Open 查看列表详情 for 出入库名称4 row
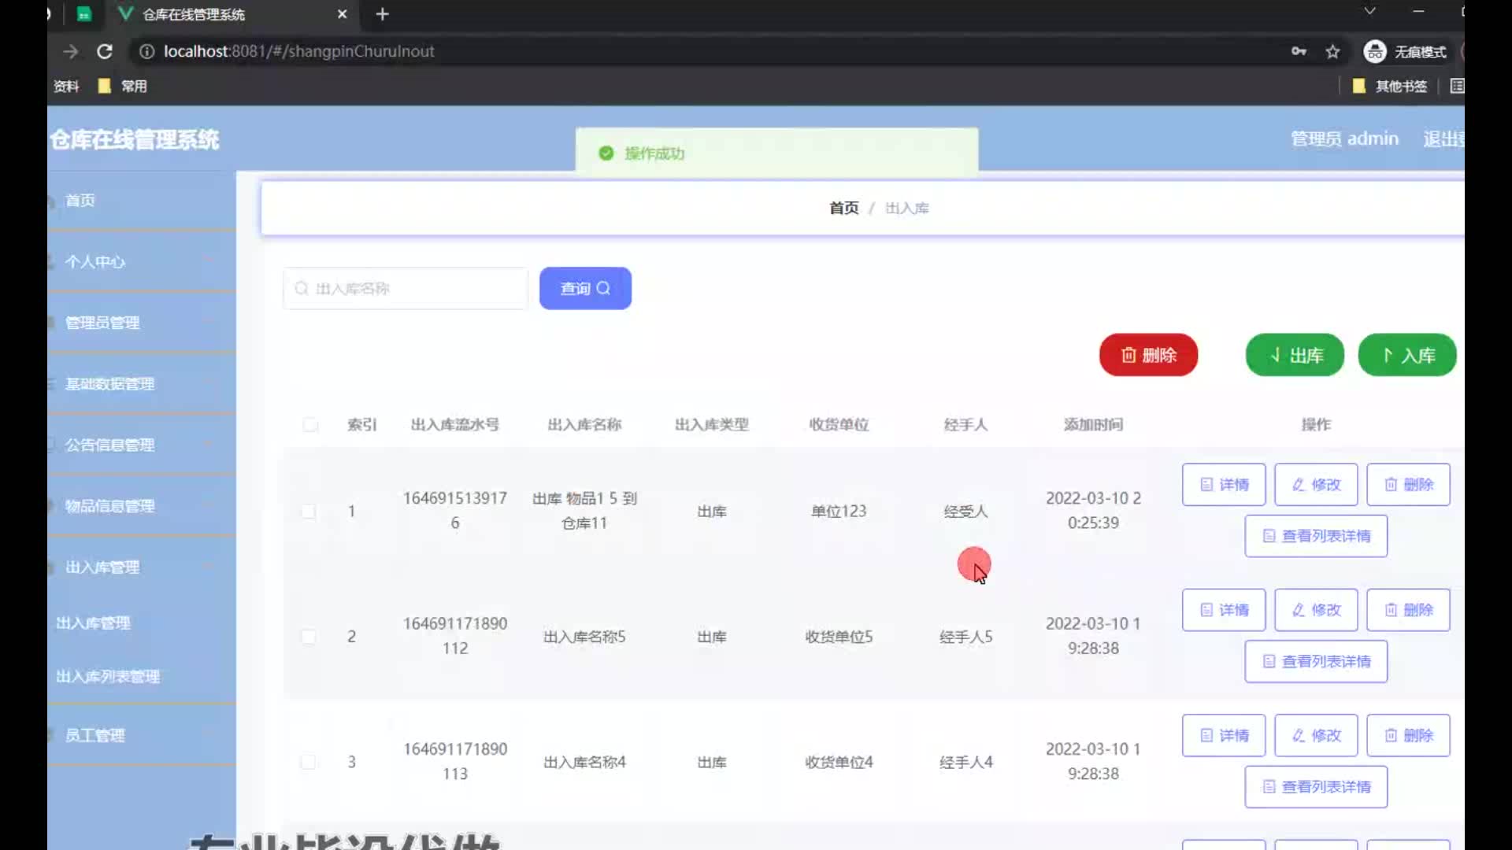Screen dimensions: 1512x850 tap(1316, 786)
